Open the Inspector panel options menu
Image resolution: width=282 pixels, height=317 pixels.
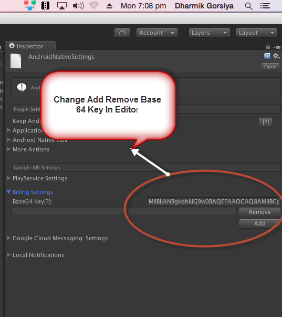point(277,47)
